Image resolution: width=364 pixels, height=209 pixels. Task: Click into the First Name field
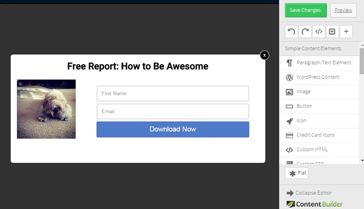point(173,93)
